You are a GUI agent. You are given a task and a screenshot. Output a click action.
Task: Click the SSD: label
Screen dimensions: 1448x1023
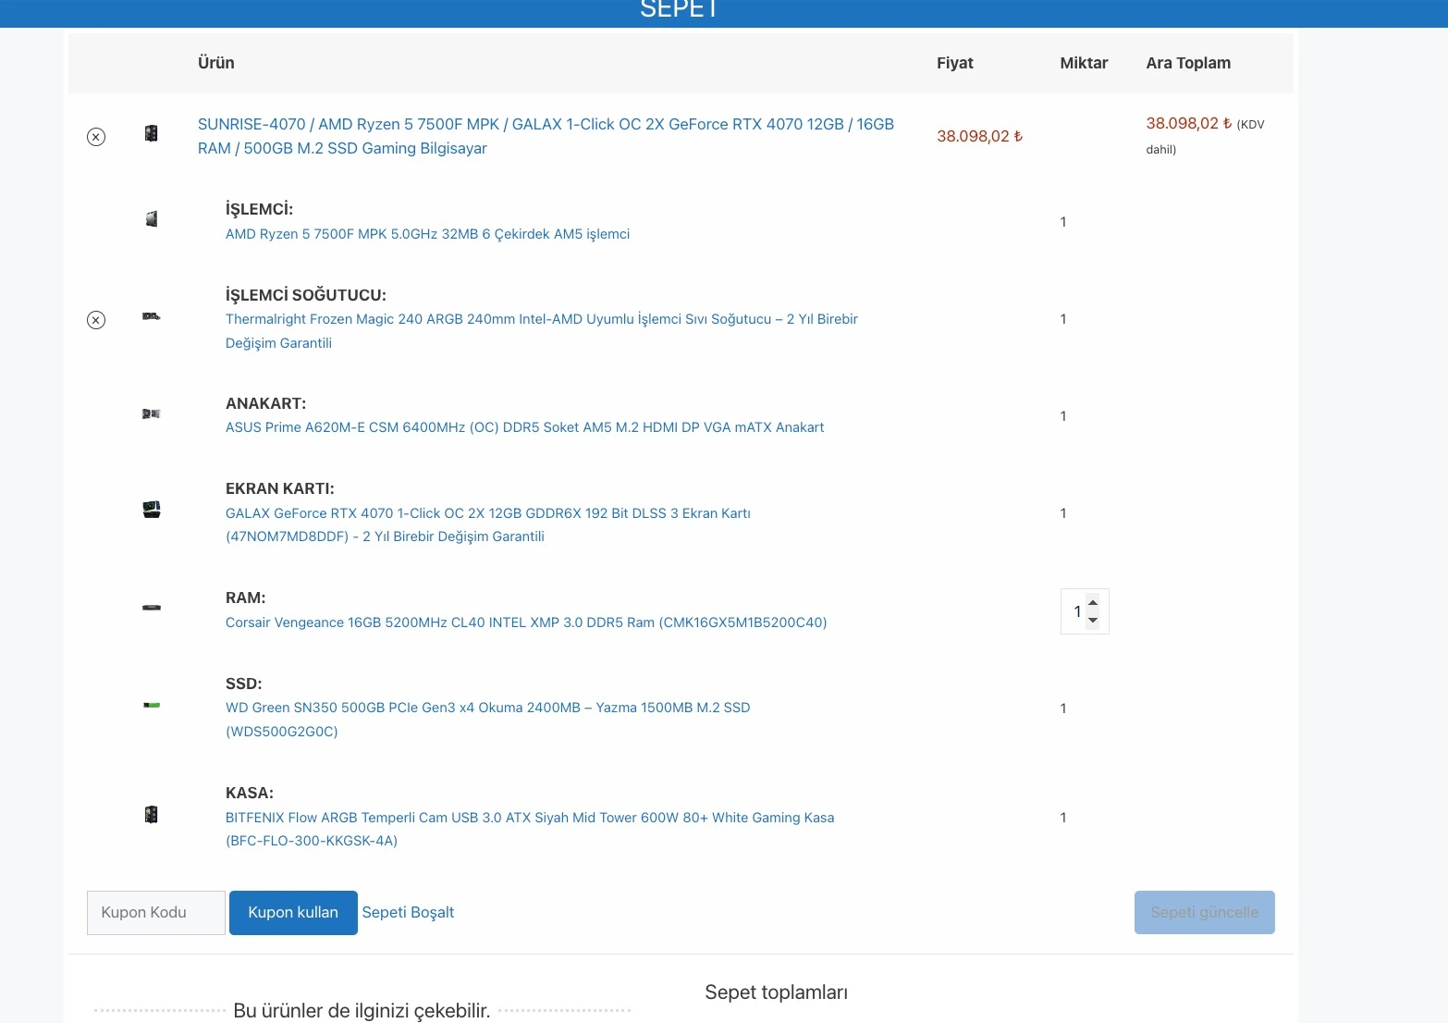click(x=244, y=684)
